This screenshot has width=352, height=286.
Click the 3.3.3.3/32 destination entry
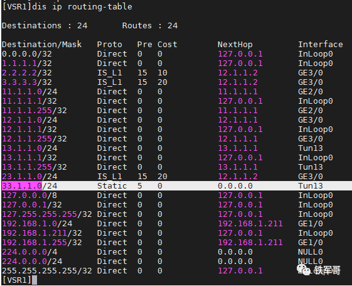27,82
